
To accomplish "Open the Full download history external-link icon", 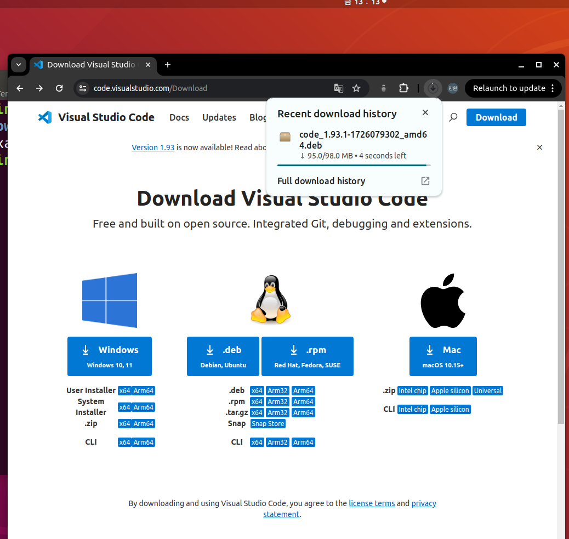I will 425,181.
